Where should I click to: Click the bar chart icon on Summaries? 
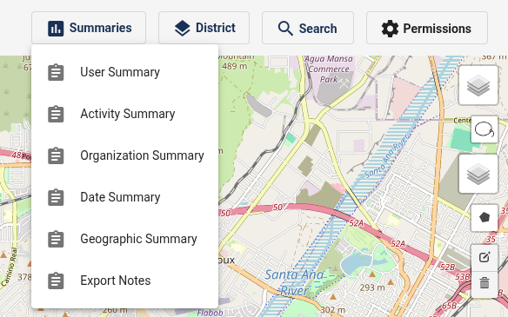pyautogui.click(x=56, y=29)
